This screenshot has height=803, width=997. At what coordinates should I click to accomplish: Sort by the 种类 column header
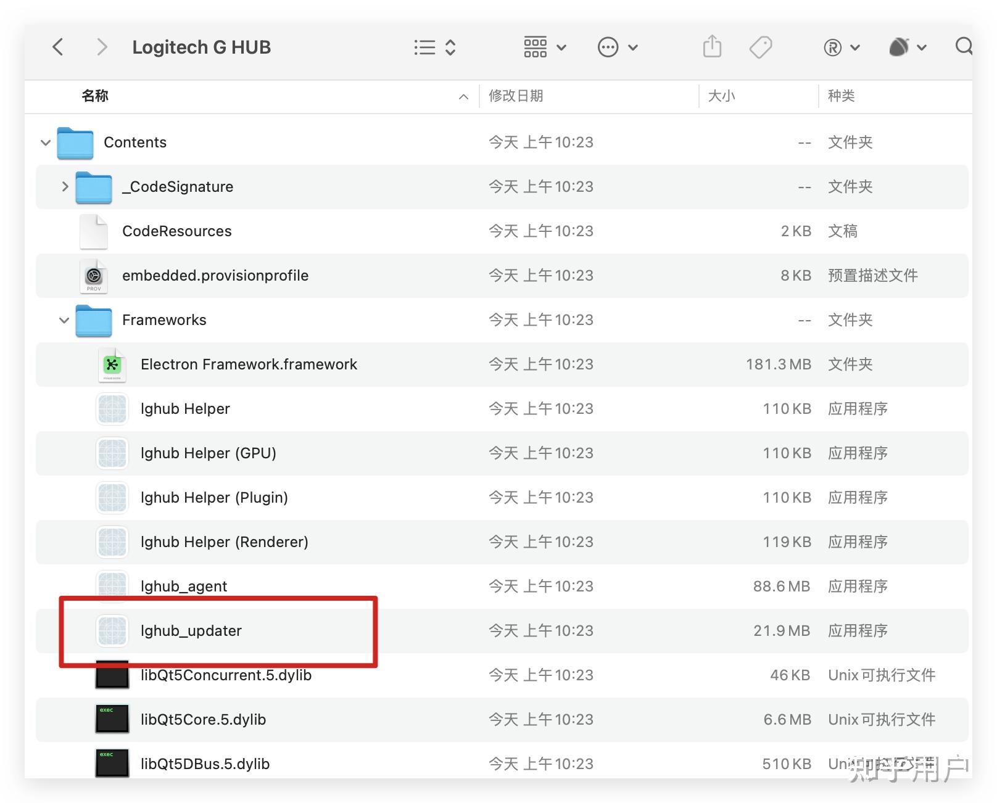click(x=841, y=96)
